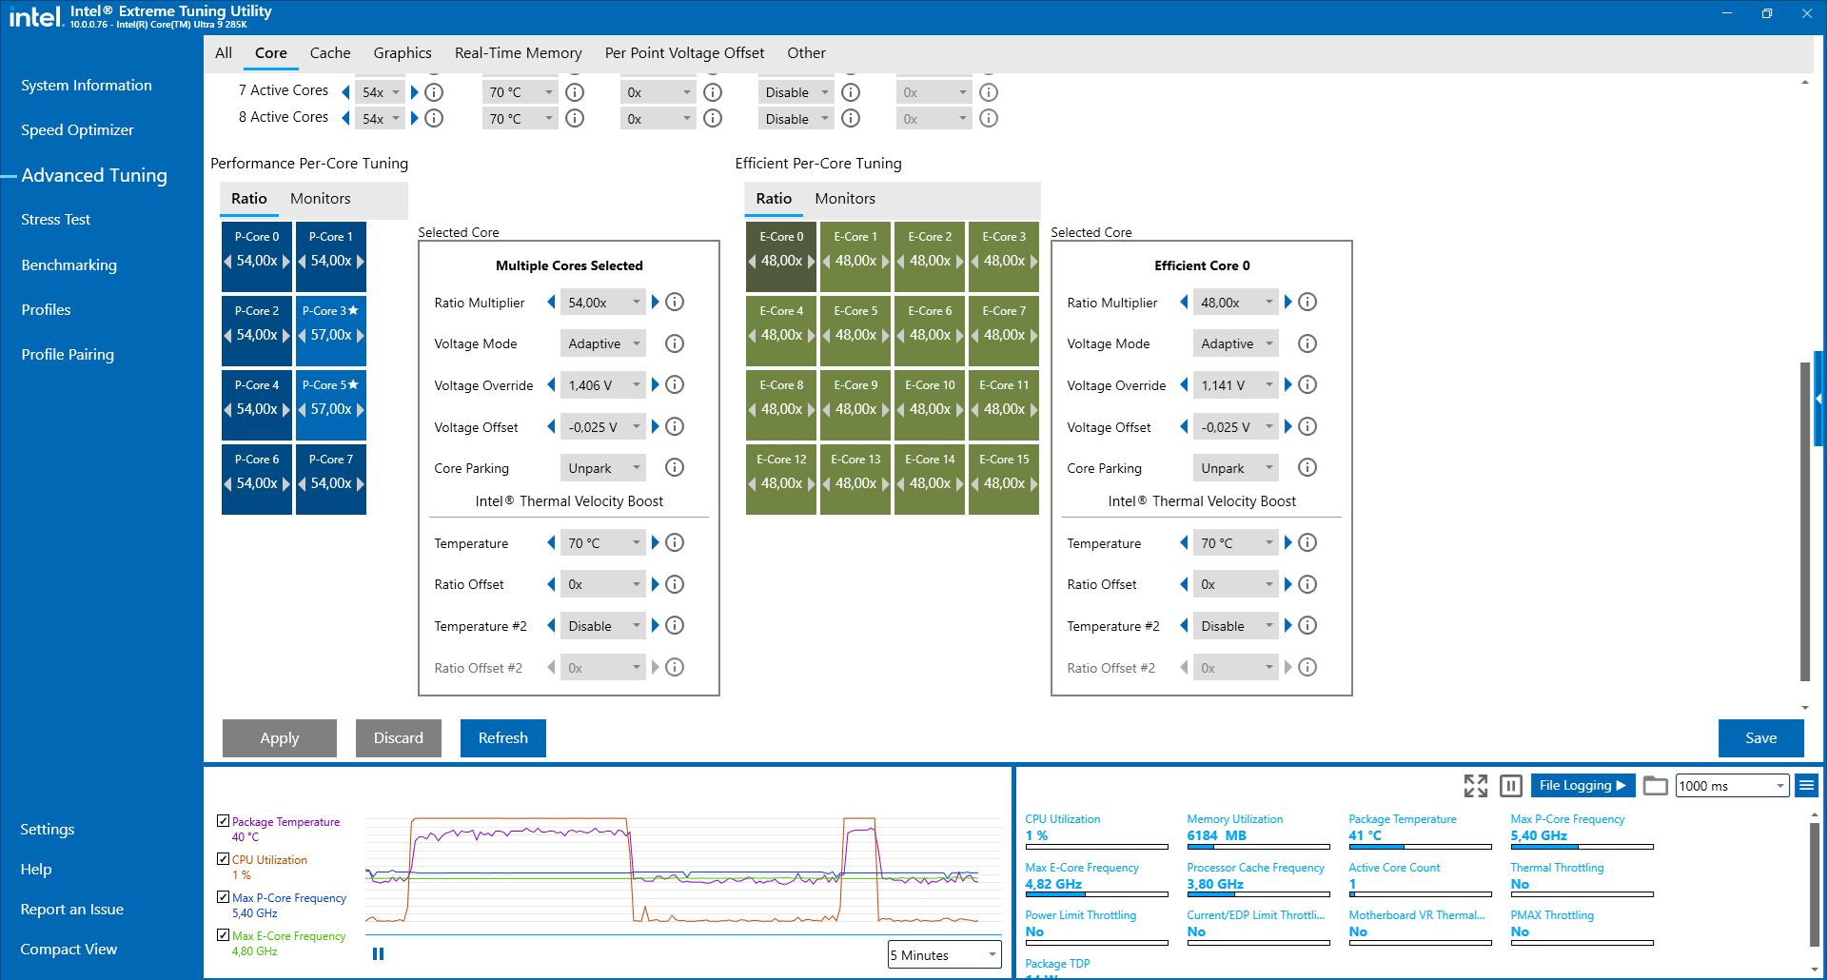Switch to the Cache tab
The image size is (1827, 980).
330,53
